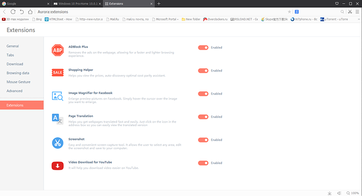Close the Extensions tab
The image size is (362, 196).
(151, 4)
